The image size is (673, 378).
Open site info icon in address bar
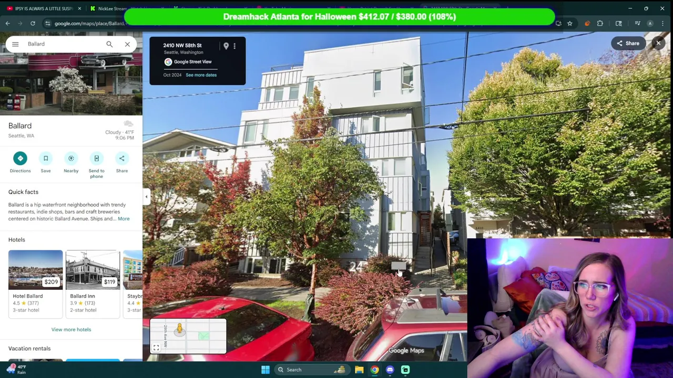point(47,24)
